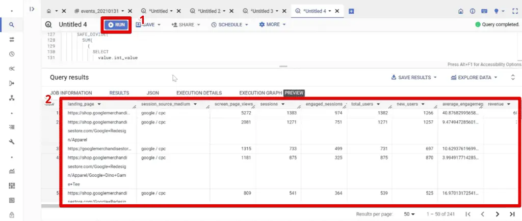This screenshot has width=522, height=221.
Task: Toggle full screen editor mode
Action: pos(515,11)
